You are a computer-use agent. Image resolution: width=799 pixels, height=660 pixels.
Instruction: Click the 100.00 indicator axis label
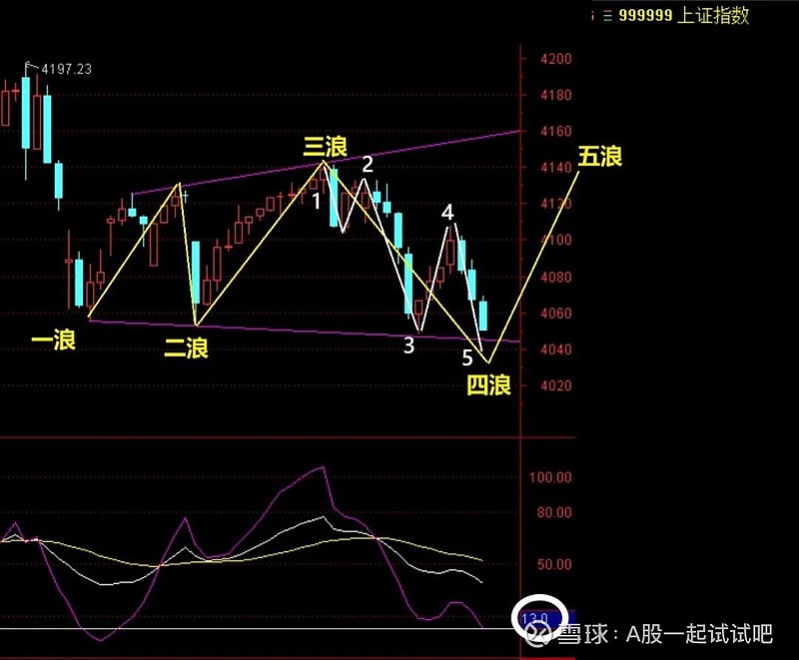550,477
